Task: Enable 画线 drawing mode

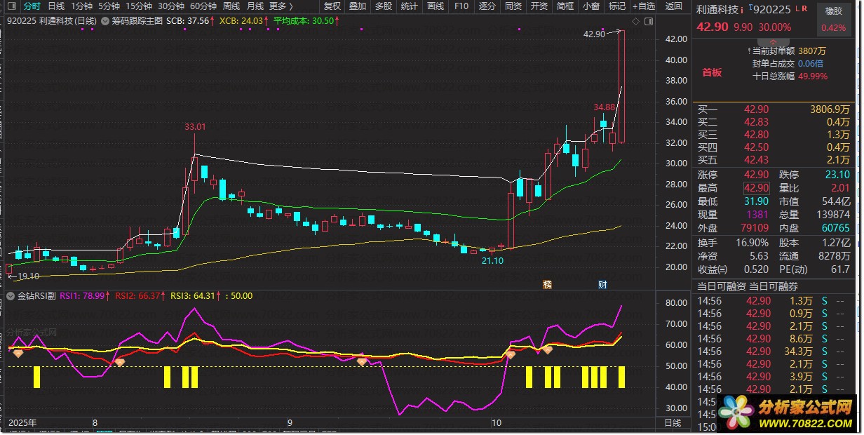Action: 436,6
